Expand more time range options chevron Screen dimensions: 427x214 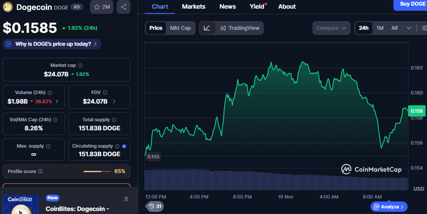tap(408, 28)
